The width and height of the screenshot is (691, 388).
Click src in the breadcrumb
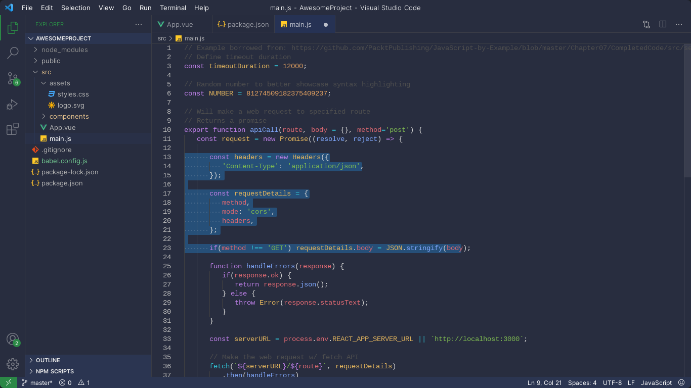pos(162,38)
